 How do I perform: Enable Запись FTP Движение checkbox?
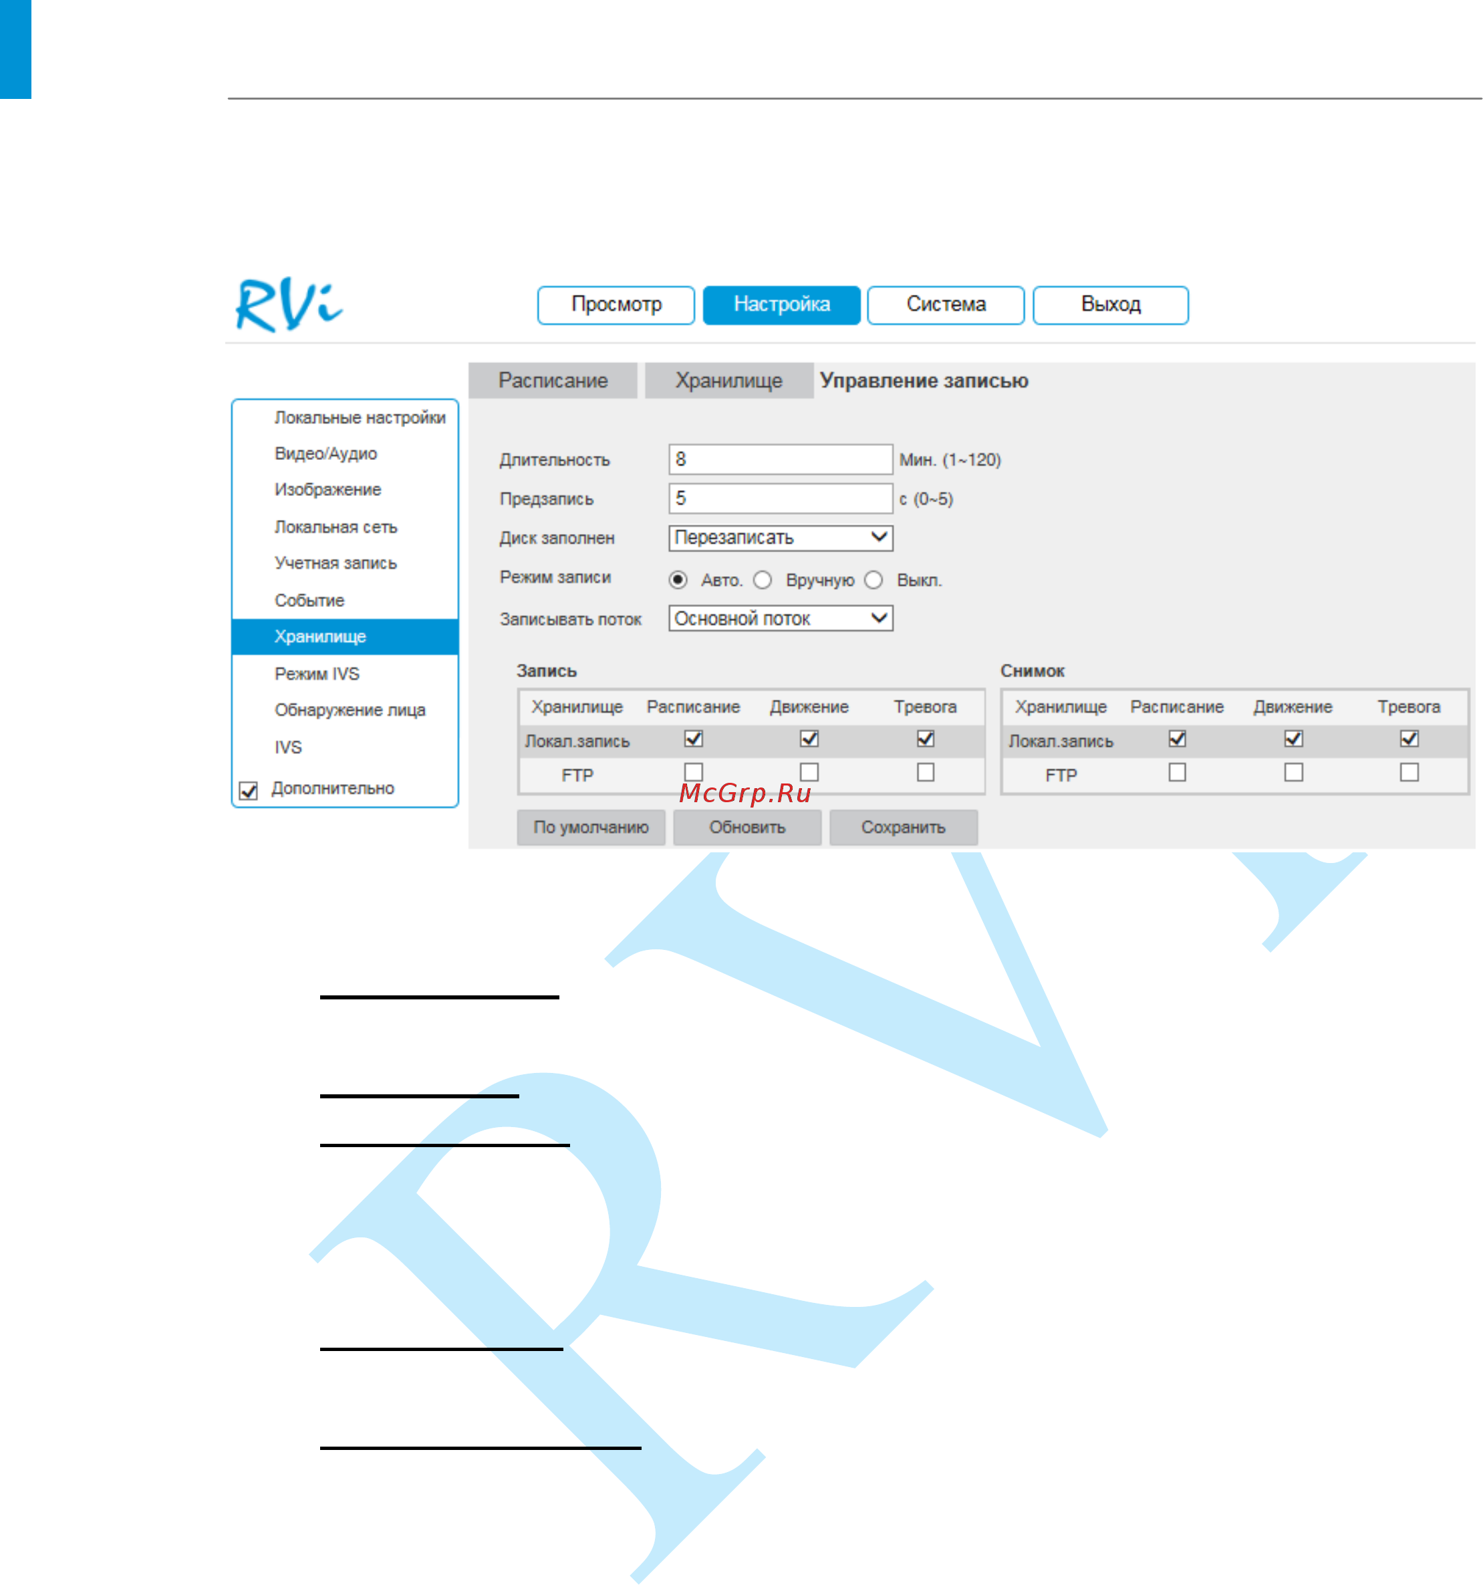click(x=809, y=771)
